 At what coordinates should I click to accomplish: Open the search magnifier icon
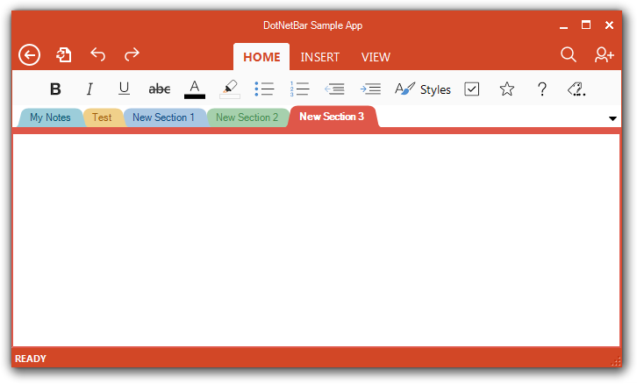click(x=569, y=54)
